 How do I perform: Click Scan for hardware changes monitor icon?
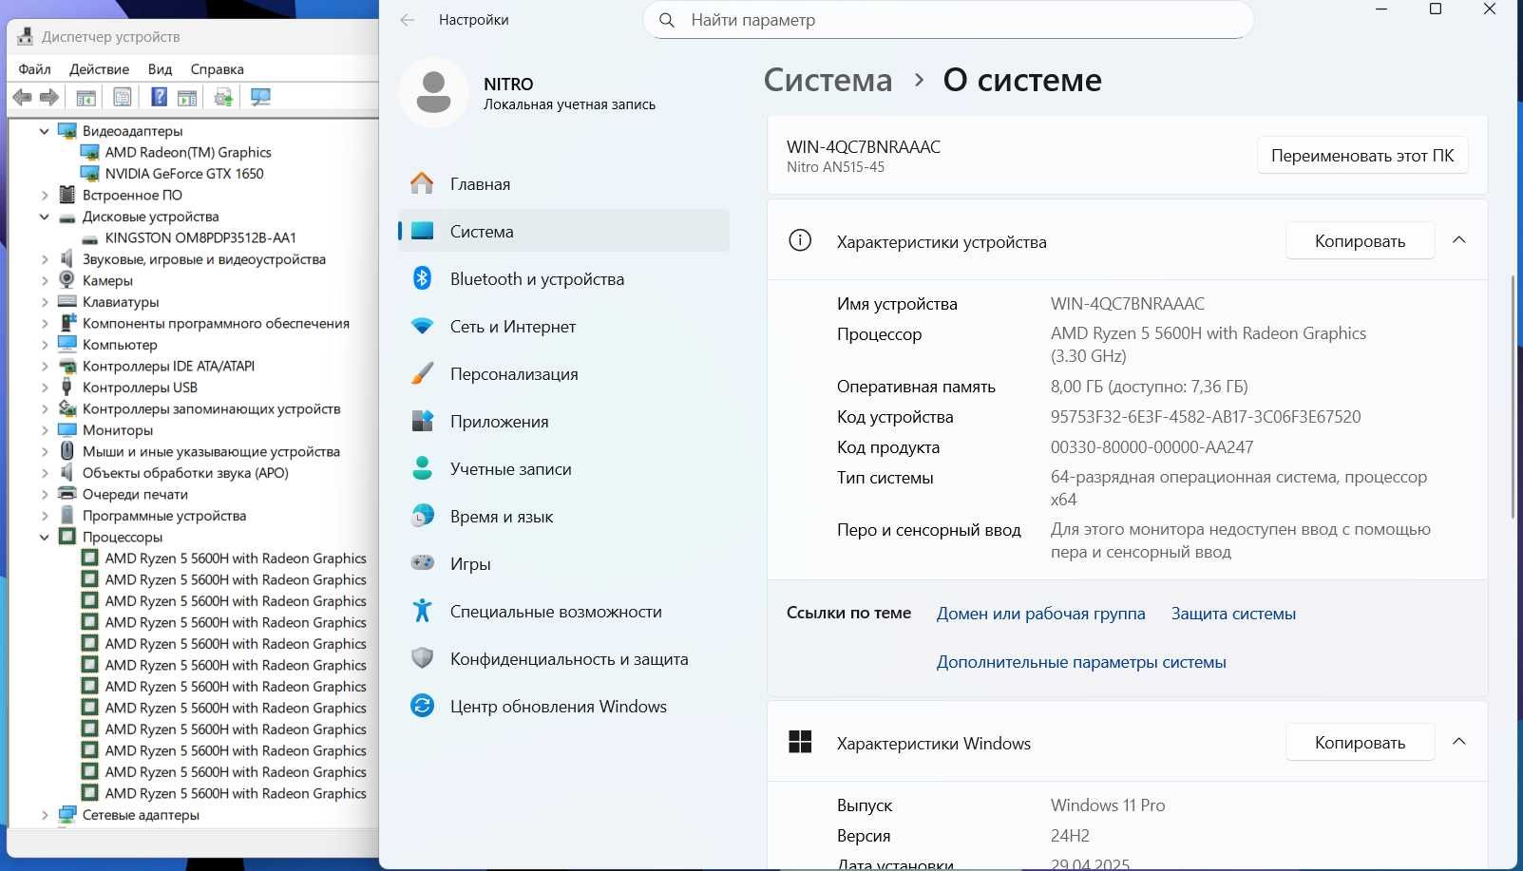pyautogui.click(x=260, y=97)
